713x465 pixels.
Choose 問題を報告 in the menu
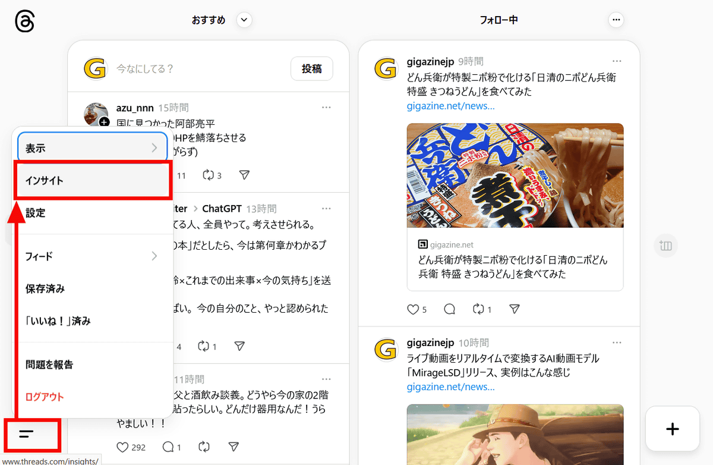click(94, 365)
